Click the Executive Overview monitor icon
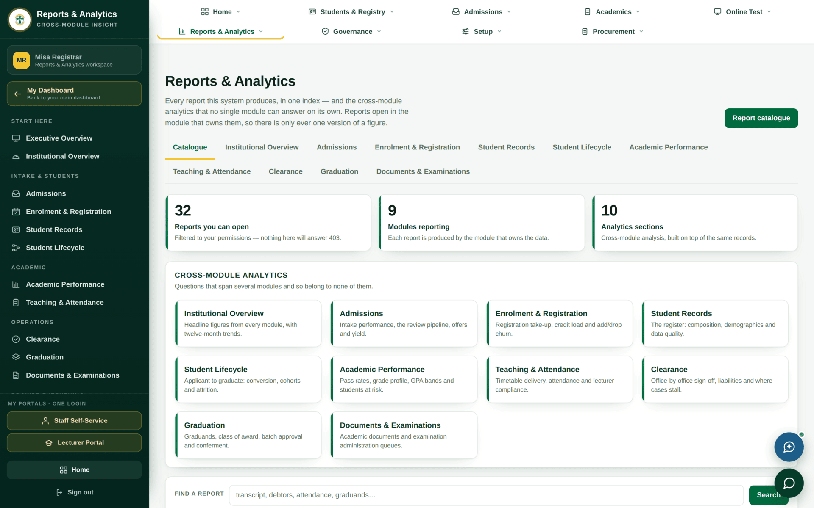The image size is (814, 508). pyautogui.click(x=16, y=138)
